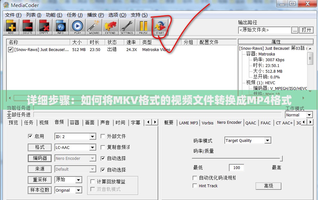
Task: Click the 高级 advanced button
Action: pos(269,186)
